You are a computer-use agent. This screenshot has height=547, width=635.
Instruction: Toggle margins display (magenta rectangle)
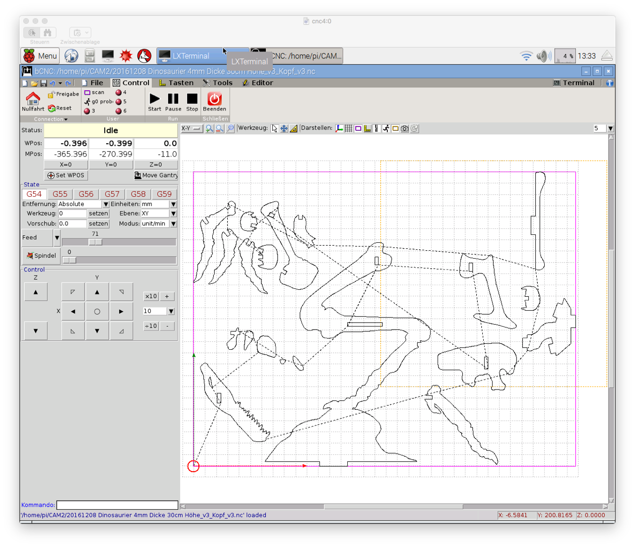tap(358, 128)
